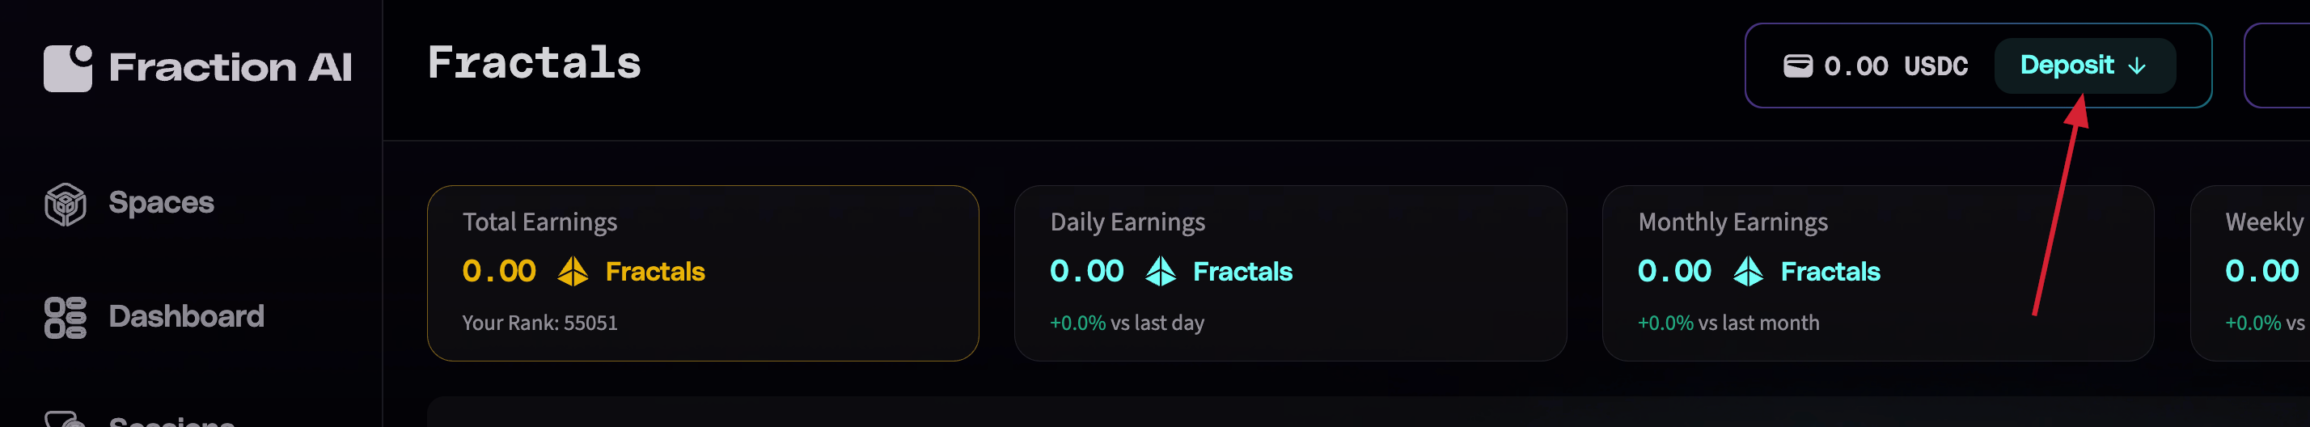Click the cyan Fractals icon in Daily Earnings

[1161, 271]
